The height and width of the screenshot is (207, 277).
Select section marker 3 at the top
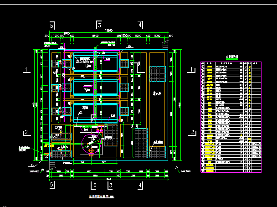99,25
